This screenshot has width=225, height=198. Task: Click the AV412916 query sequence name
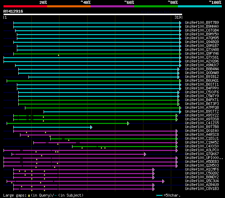click(x=13, y=11)
